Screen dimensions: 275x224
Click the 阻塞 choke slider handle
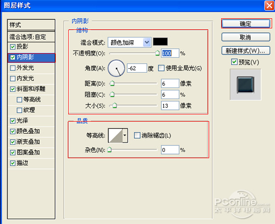click(x=112, y=95)
